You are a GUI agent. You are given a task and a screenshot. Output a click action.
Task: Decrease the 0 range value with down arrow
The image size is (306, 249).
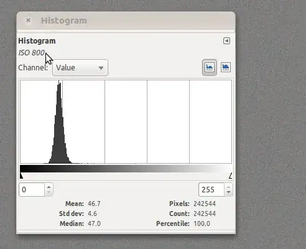(49, 192)
